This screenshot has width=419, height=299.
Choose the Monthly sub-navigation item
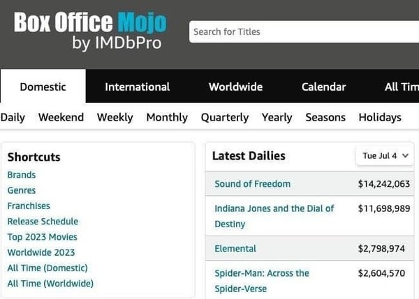pos(167,117)
